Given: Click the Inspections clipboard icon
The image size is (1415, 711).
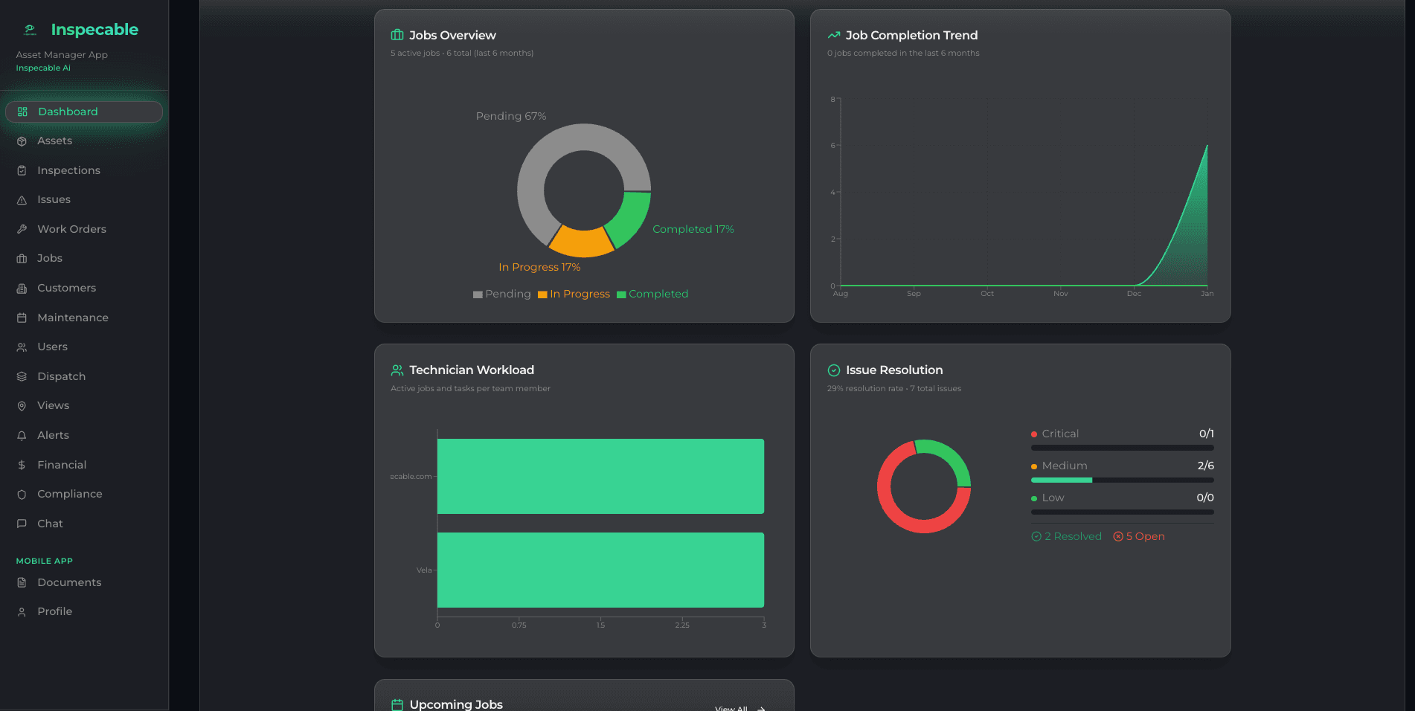Looking at the screenshot, I should pyautogui.click(x=22, y=170).
